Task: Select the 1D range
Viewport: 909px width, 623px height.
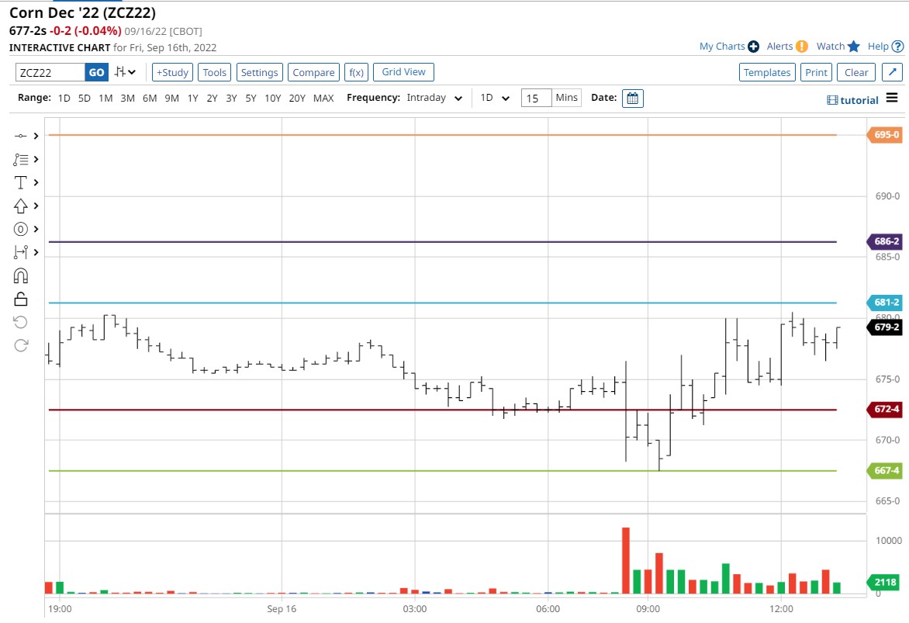Action: click(x=64, y=98)
